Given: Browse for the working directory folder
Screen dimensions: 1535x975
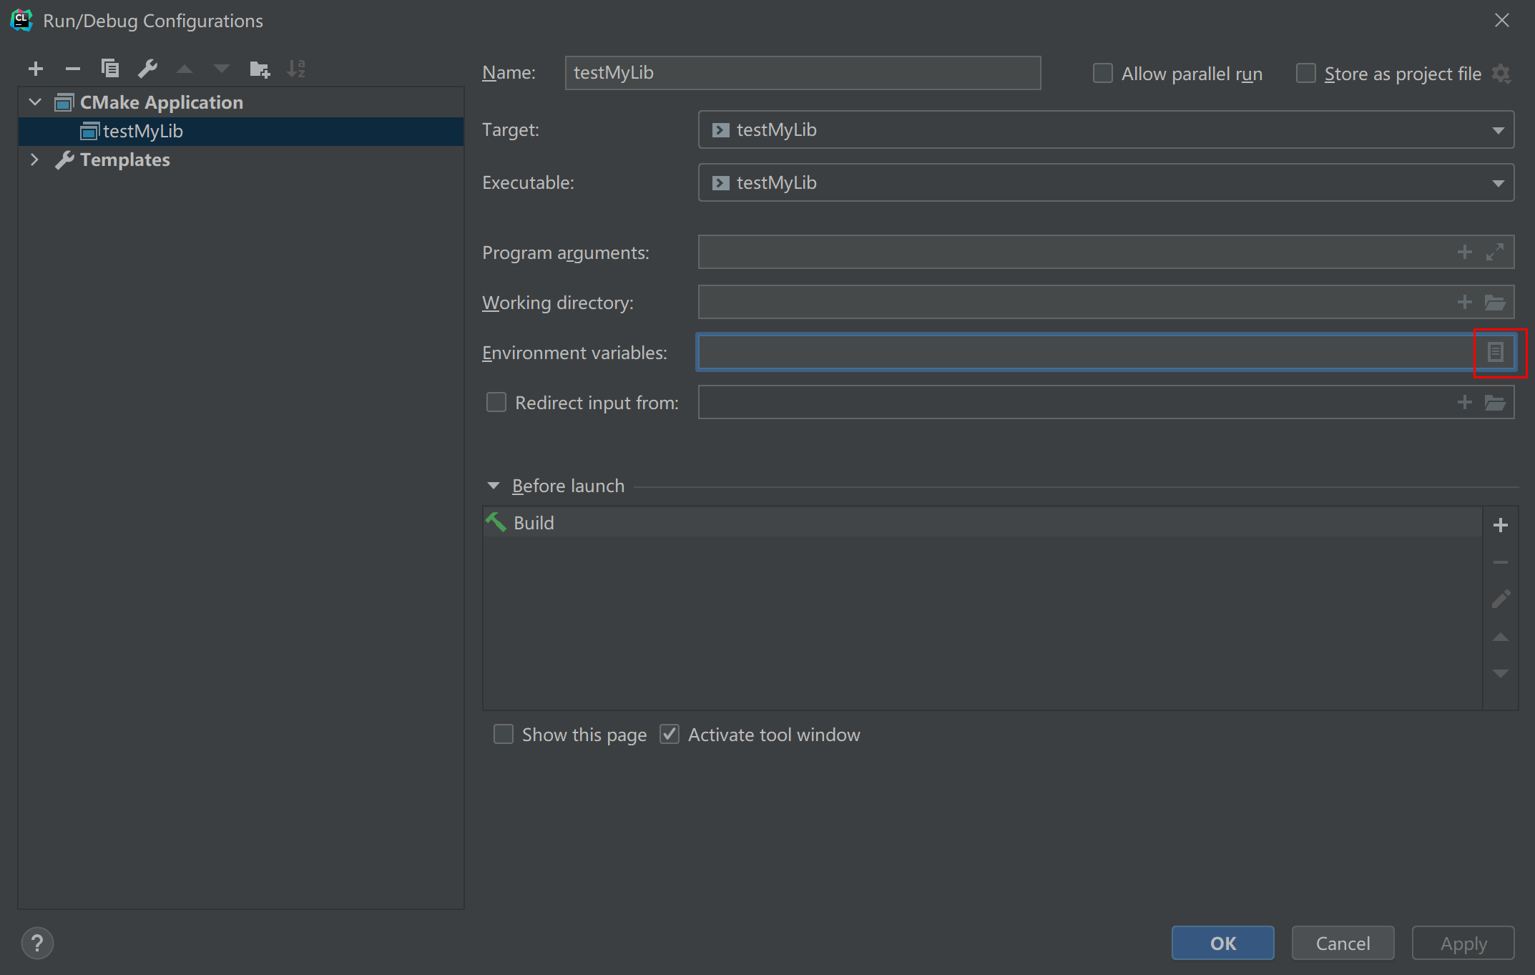Looking at the screenshot, I should tap(1495, 303).
